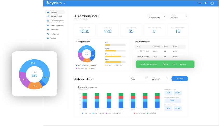Viewport: 219px width, 126px height.
Task: Click the Locker management grid icon
Action: 48,21
